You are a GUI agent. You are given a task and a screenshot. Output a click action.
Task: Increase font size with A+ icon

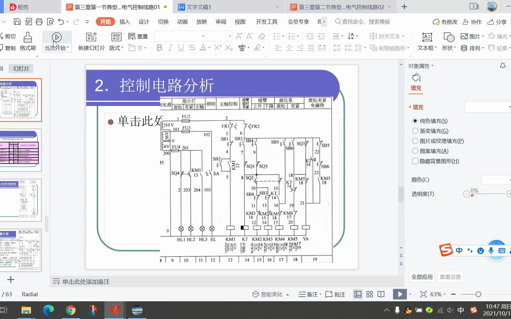[239, 36]
